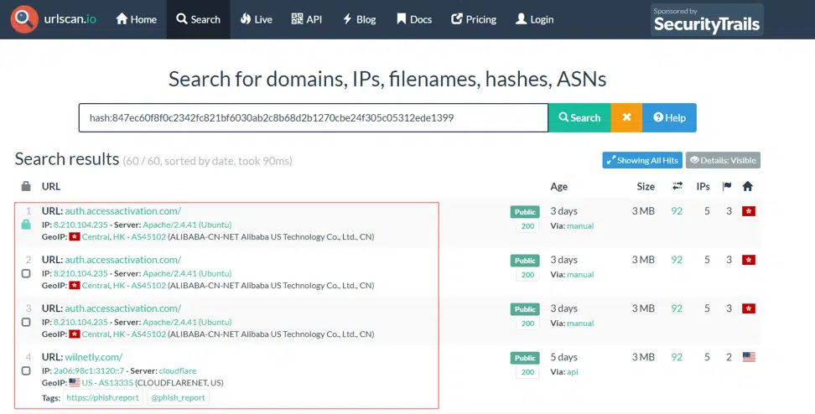The width and height of the screenshot is (815, 414).
Task: Click Public badge in wilnetly.com row
Action: click(525, 358)
